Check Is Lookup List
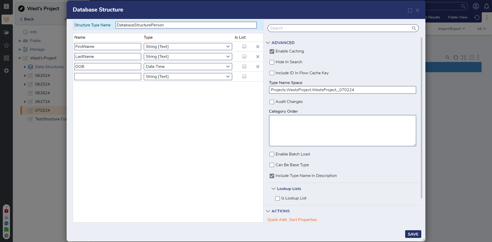Viewport: 492px width, 242px height. (278, 198)
